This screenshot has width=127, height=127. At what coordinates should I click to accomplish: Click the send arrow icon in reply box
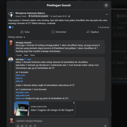pos(105,126)
